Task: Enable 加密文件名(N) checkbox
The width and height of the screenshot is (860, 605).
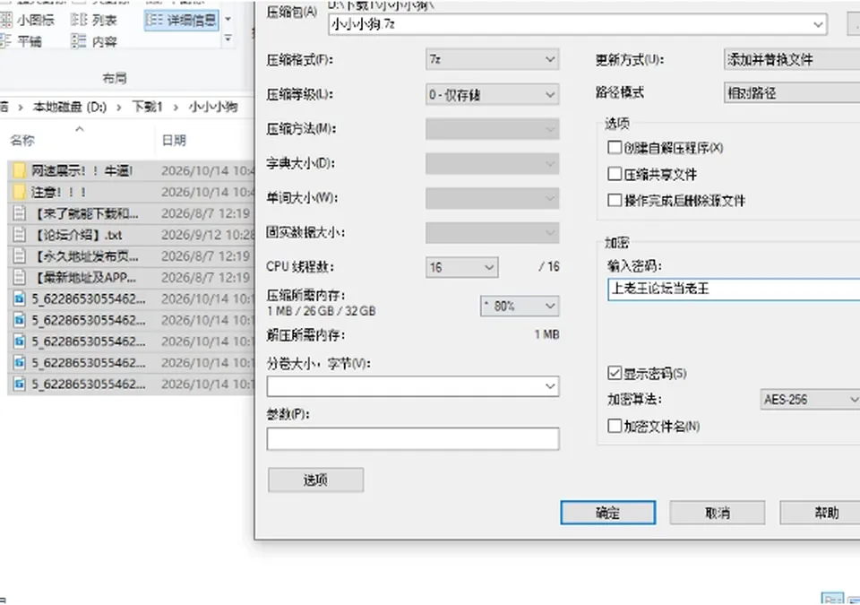Action: pos(615,426)
